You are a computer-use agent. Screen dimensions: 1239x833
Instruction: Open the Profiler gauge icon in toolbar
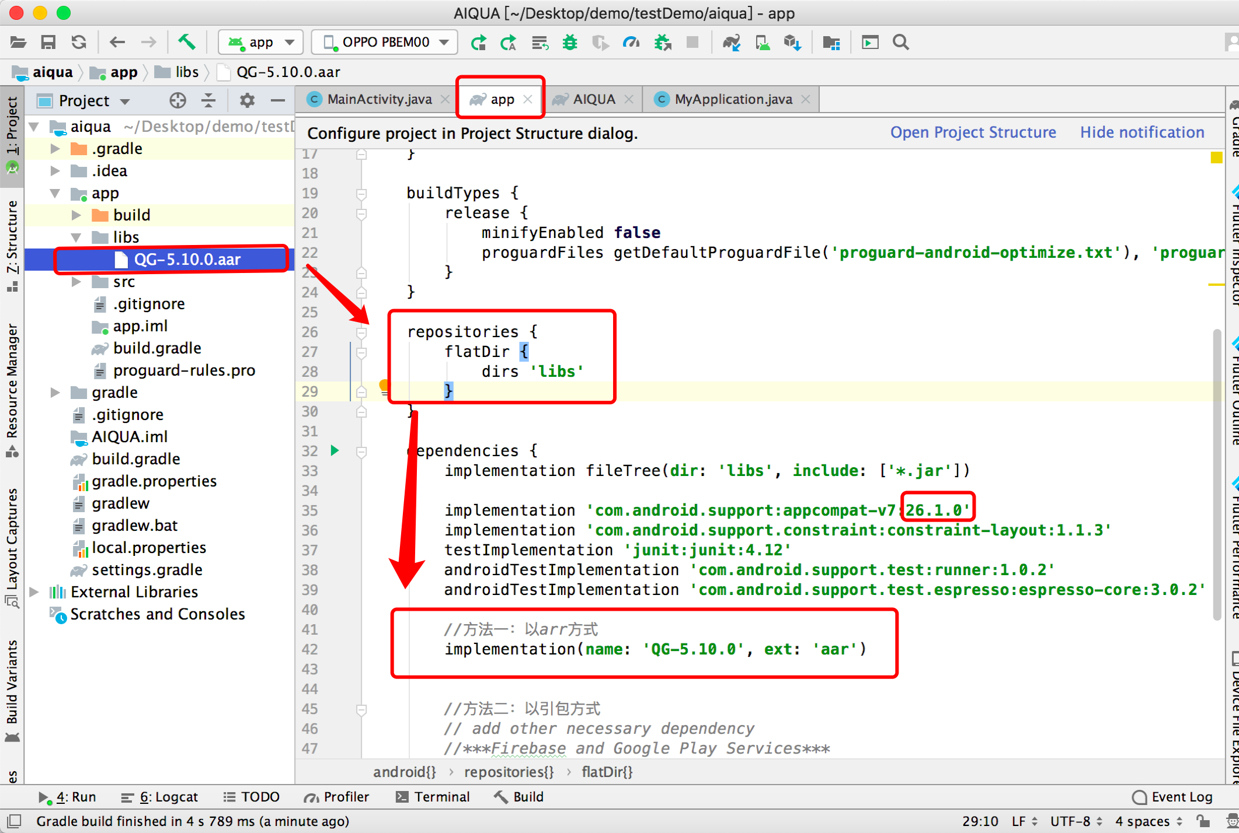pos(631,42)
